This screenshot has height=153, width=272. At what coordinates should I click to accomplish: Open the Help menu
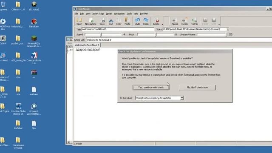[136, 14]
